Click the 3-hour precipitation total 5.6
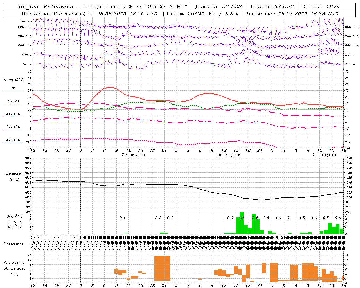Image resolution: width=360 pixels, height=288 pixels. point(337,218)
